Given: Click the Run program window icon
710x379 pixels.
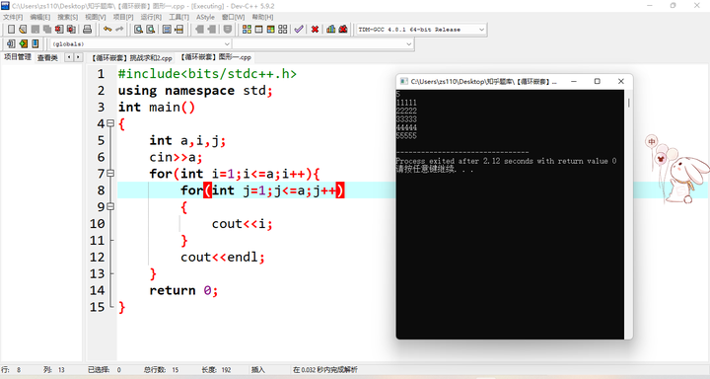Looking at the screenshot, I should tap(259, 29).
